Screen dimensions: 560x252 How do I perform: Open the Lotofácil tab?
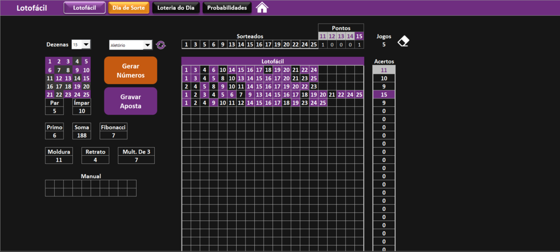pos(85,8)
